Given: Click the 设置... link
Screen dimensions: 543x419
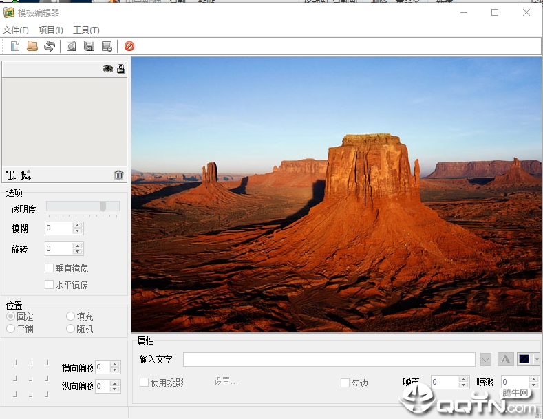Looking at the screenshot, I should (x=226, y=382).
